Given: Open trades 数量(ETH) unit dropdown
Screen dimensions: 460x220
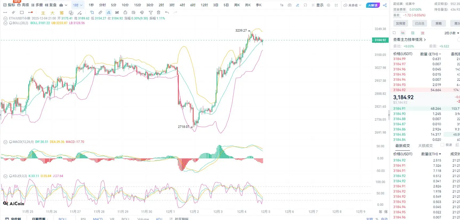Looking at the screenshot, I should click(431, 154).
